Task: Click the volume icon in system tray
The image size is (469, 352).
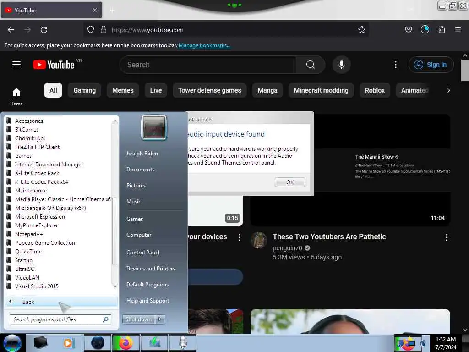Action: point(423,343)
